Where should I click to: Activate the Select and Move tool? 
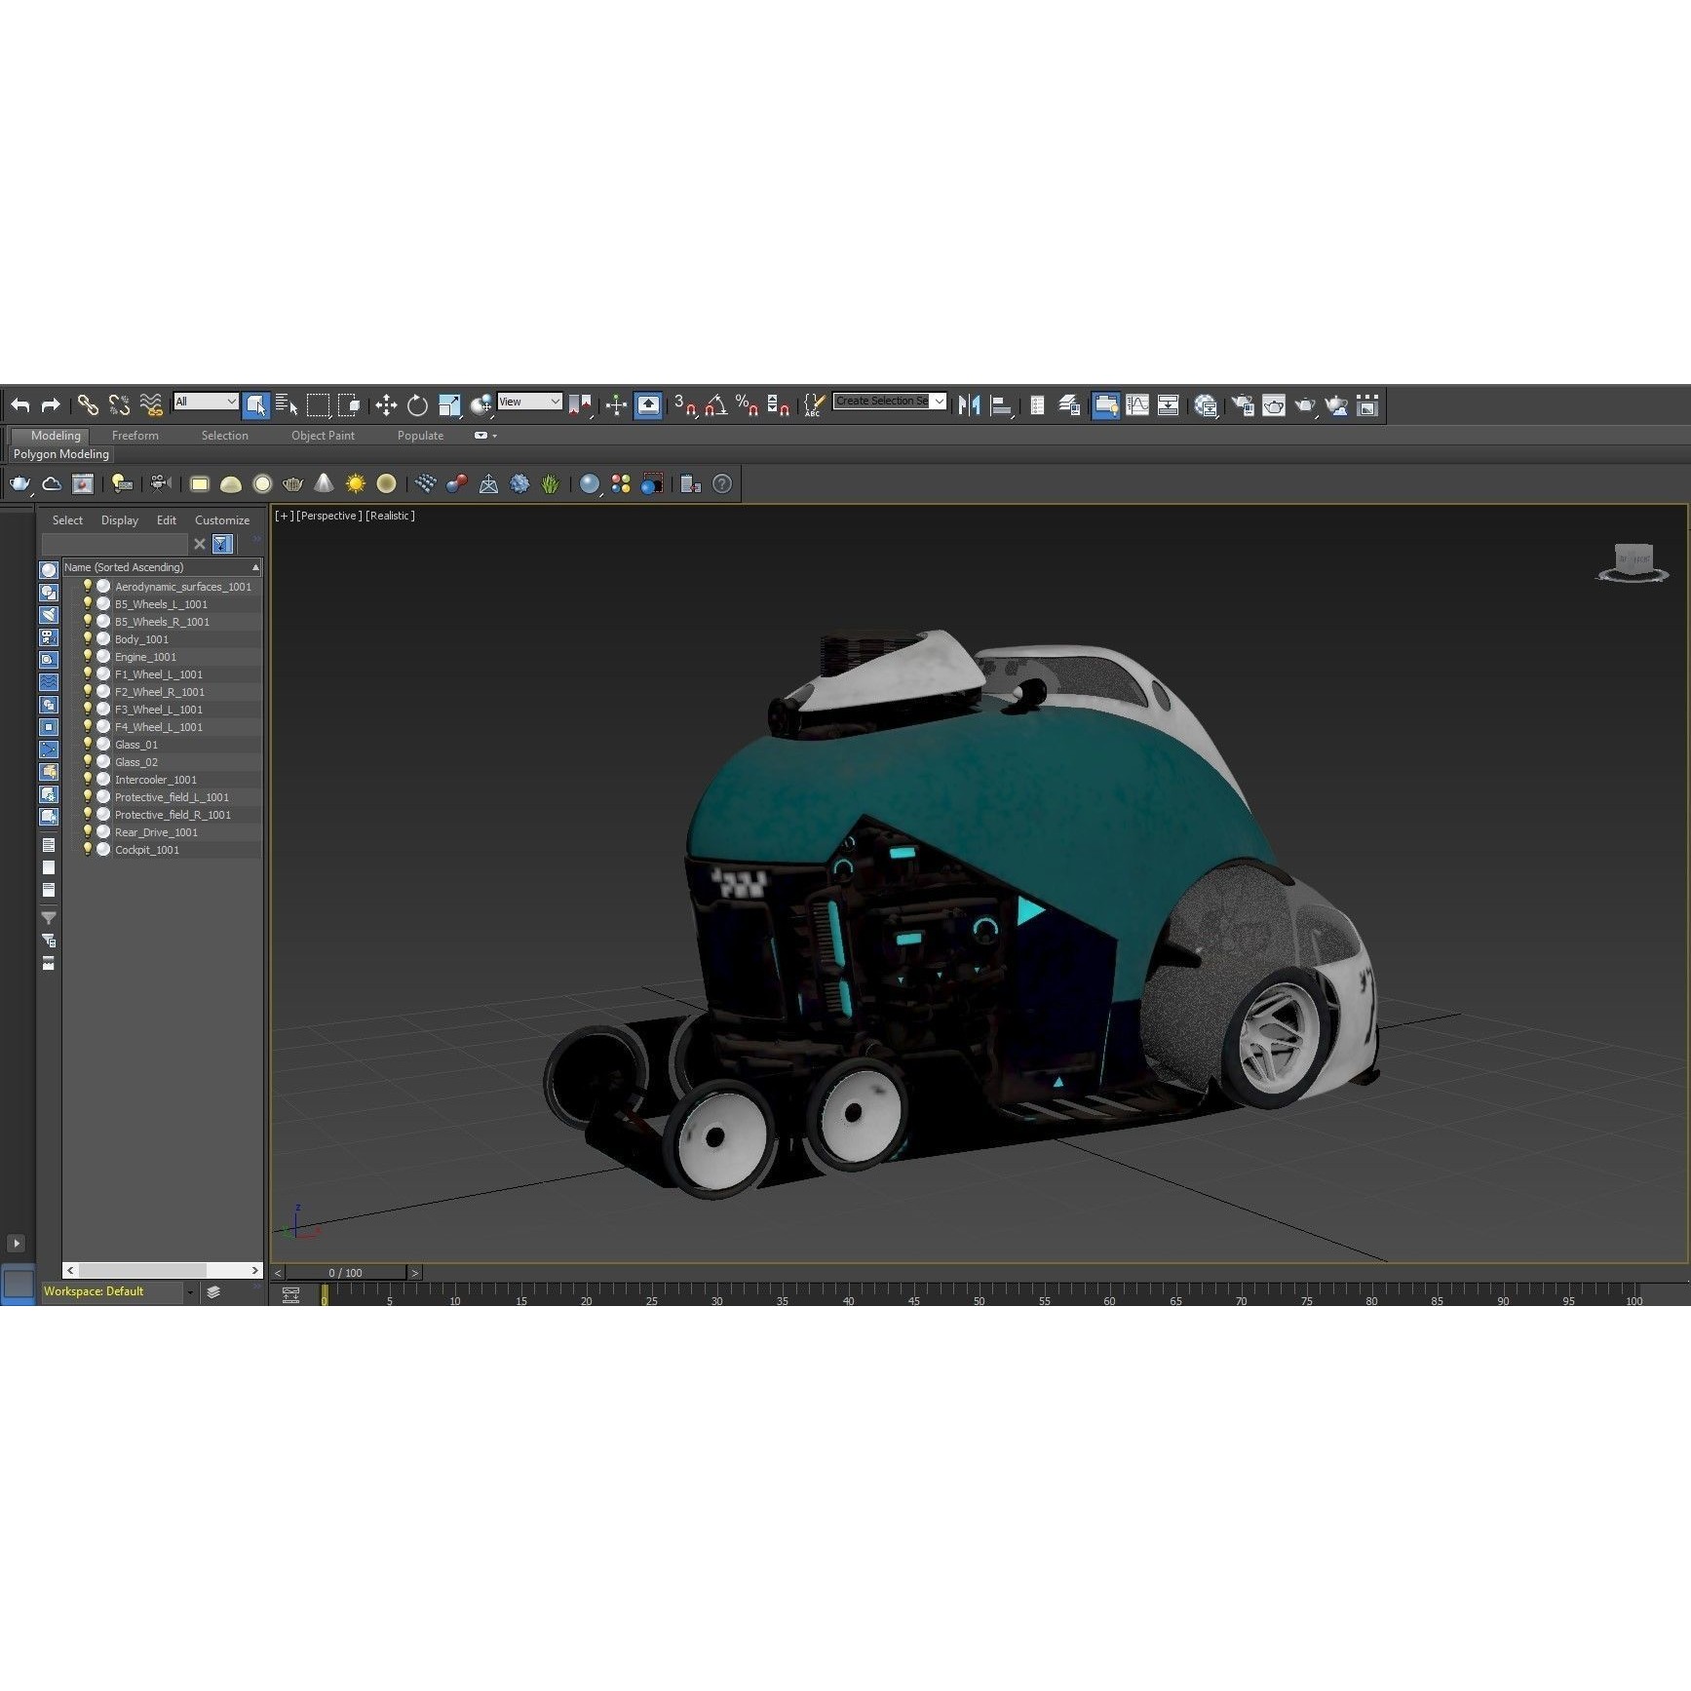(385, 405)
